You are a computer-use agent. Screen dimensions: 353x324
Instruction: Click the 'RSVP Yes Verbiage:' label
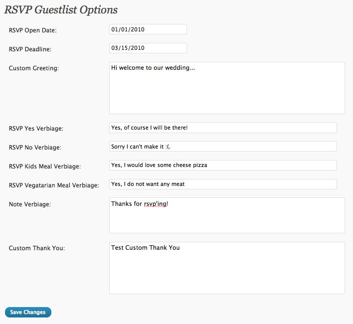click(x=36, y=129)
